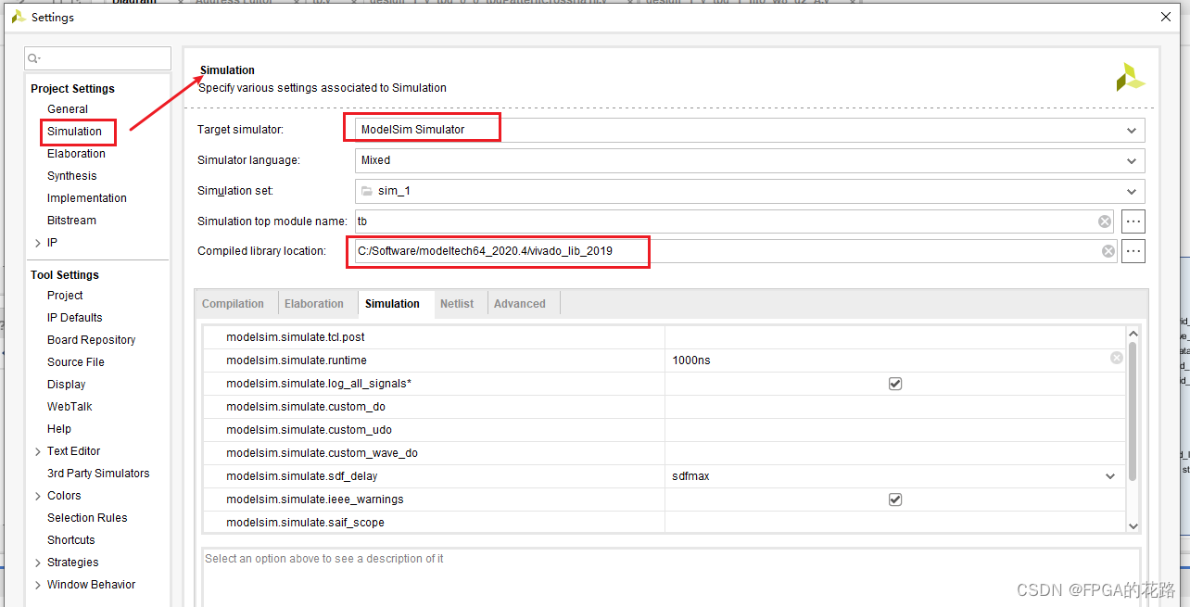Open the Simulation set dropdown
The image size is (1190, 607).
1132,191
